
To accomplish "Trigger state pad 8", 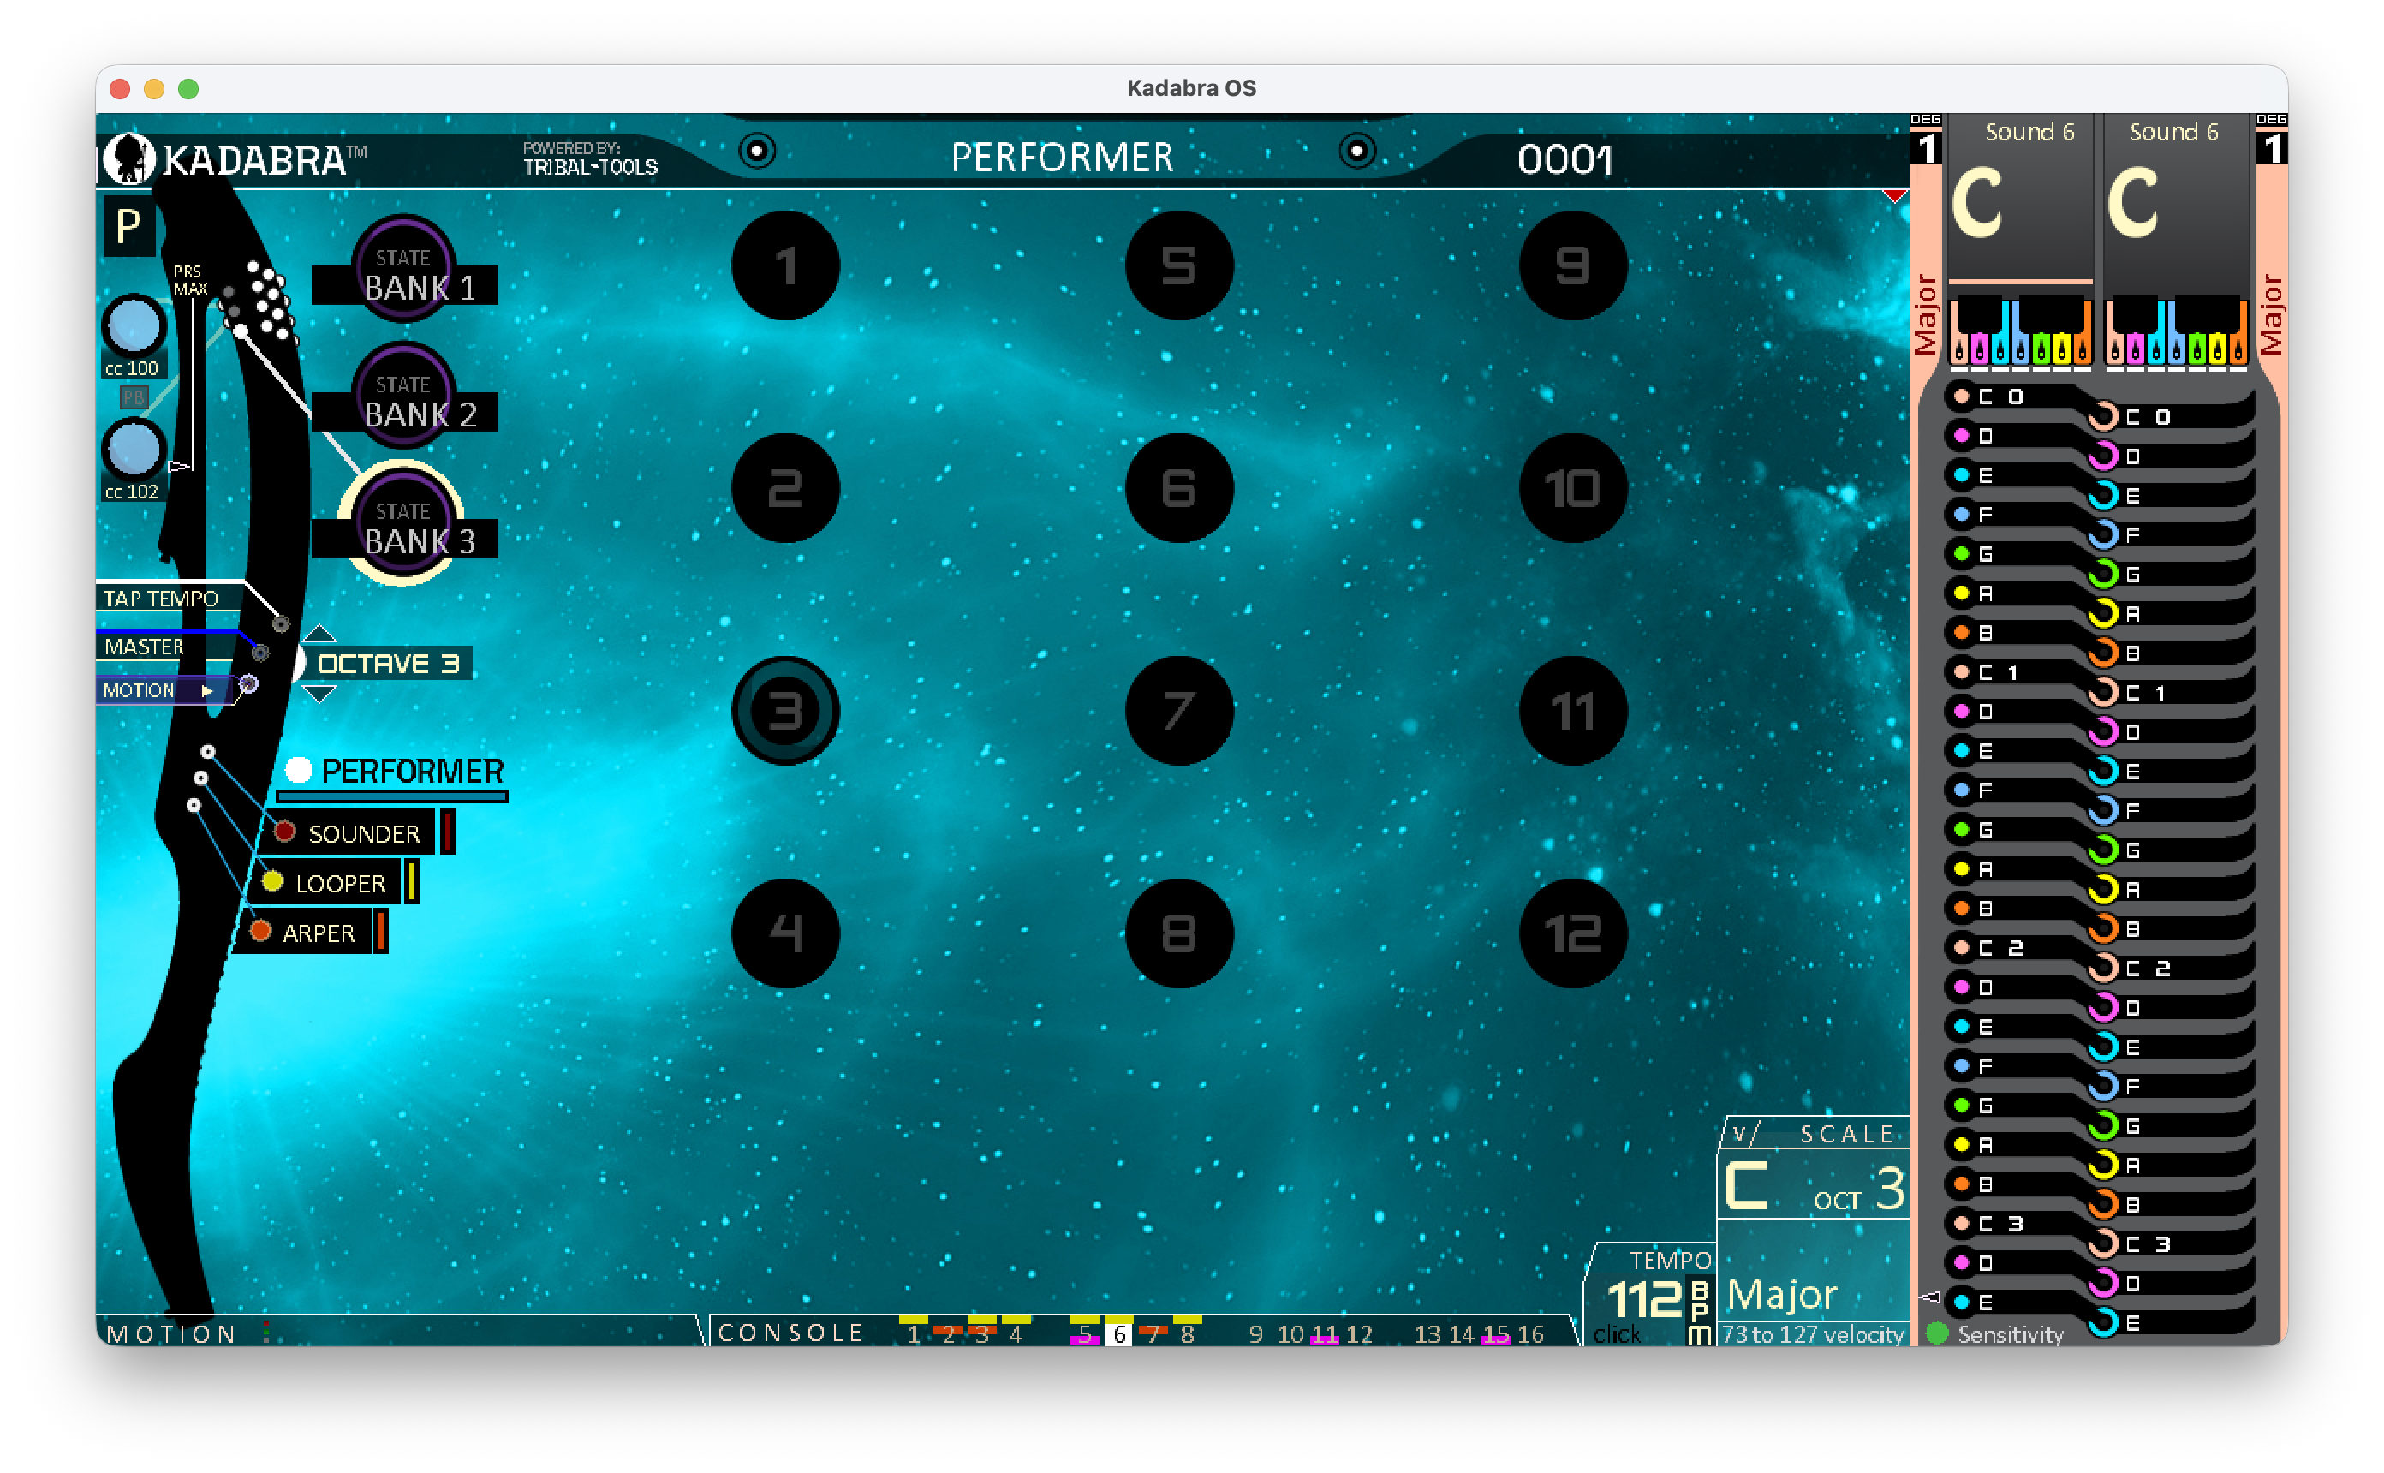I will 1178,933.
